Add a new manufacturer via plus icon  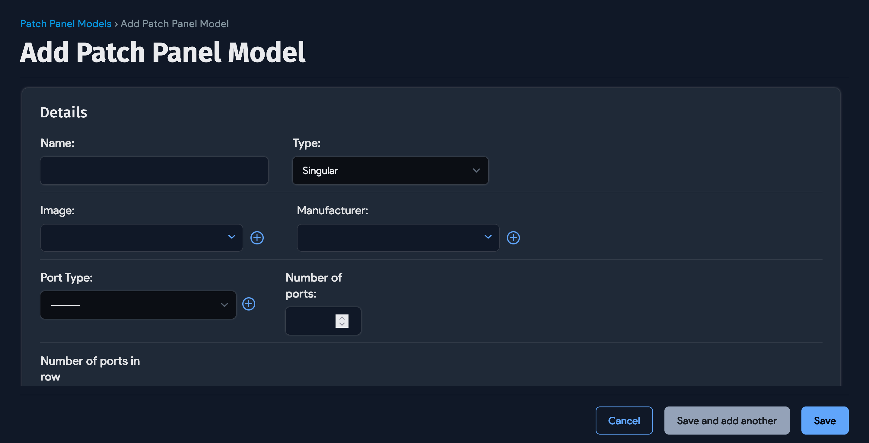point(513,237)
